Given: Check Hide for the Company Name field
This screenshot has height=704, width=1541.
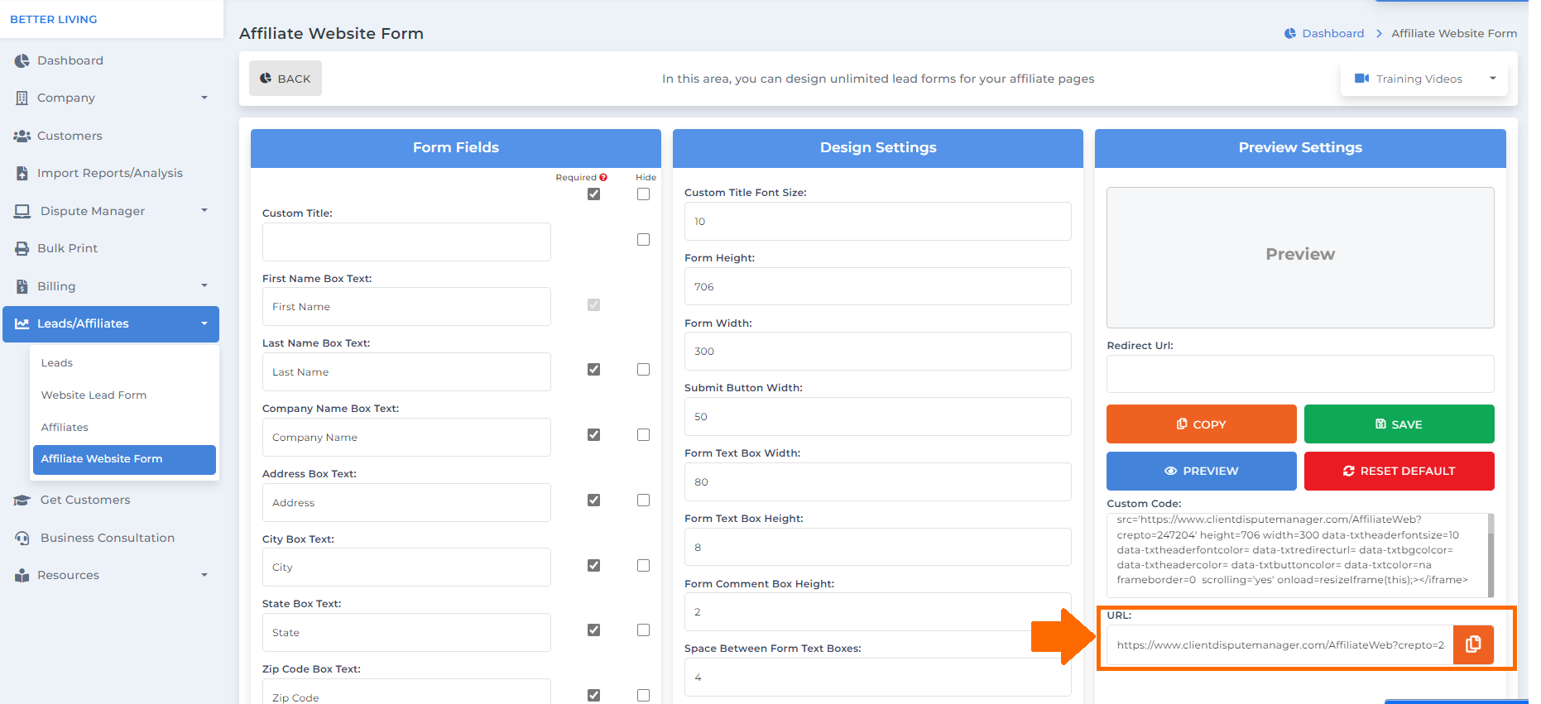Looking at the screenshot, I should [643, 434].
